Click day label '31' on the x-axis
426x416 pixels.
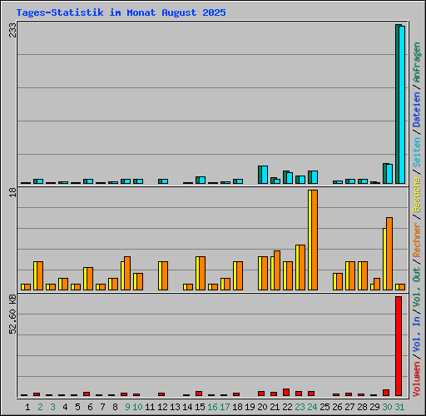[x=399, y=407]
